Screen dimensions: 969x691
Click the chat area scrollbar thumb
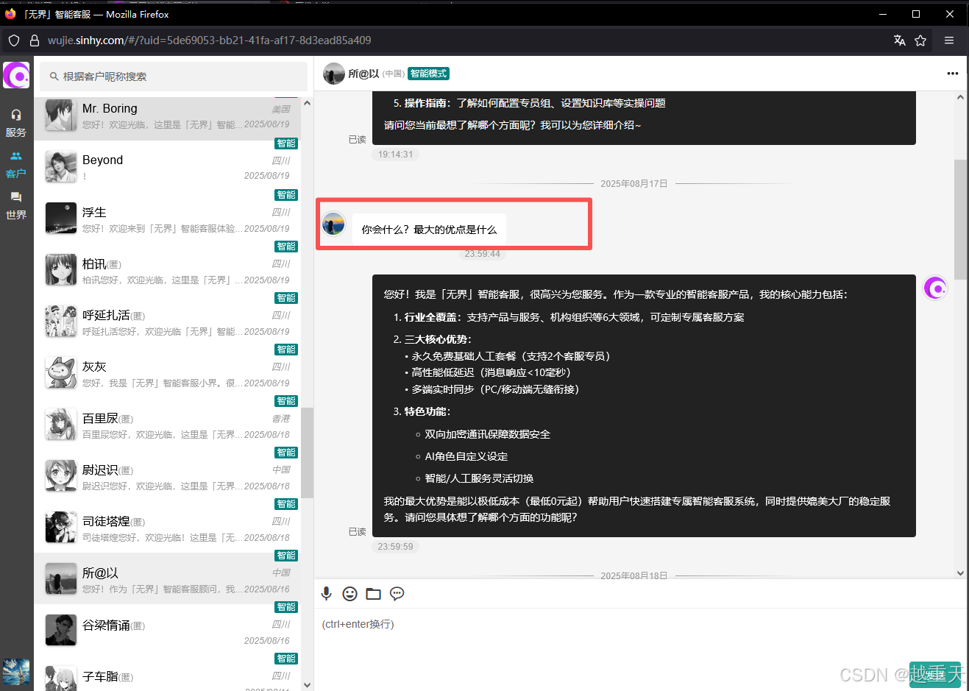click(x=960, y=219)
